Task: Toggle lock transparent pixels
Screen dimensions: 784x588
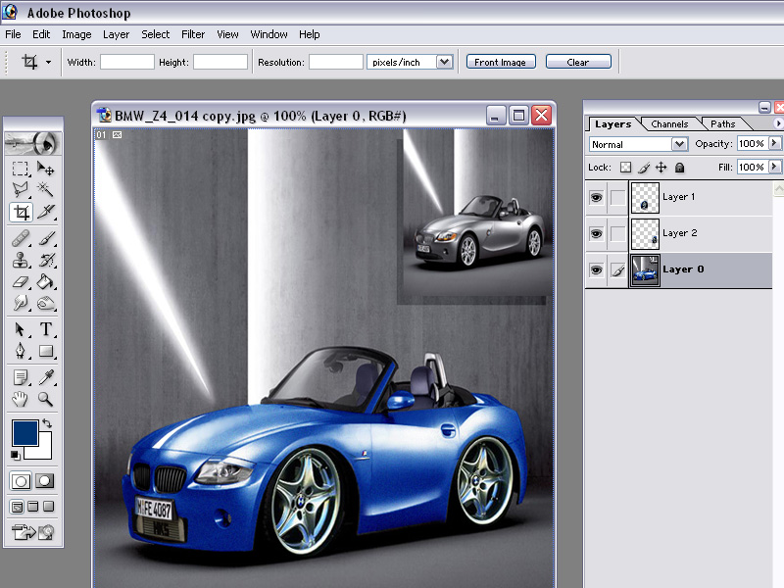Action: point(625,167)
